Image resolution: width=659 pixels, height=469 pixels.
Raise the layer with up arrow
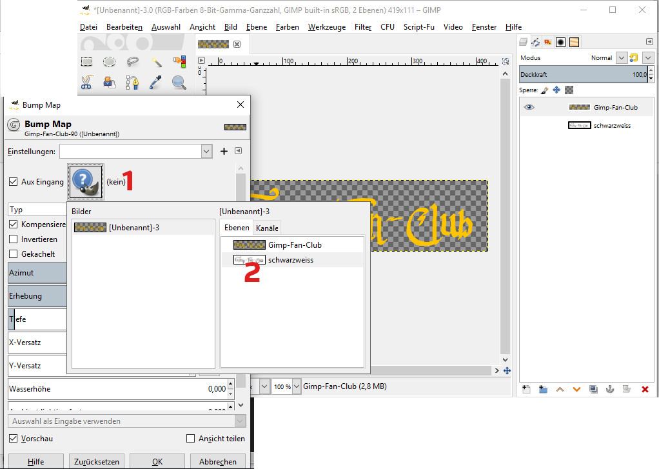pyautogui.click(x=560, y=390)
